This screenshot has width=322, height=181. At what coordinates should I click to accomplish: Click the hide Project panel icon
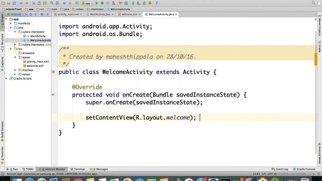point(48,15)
